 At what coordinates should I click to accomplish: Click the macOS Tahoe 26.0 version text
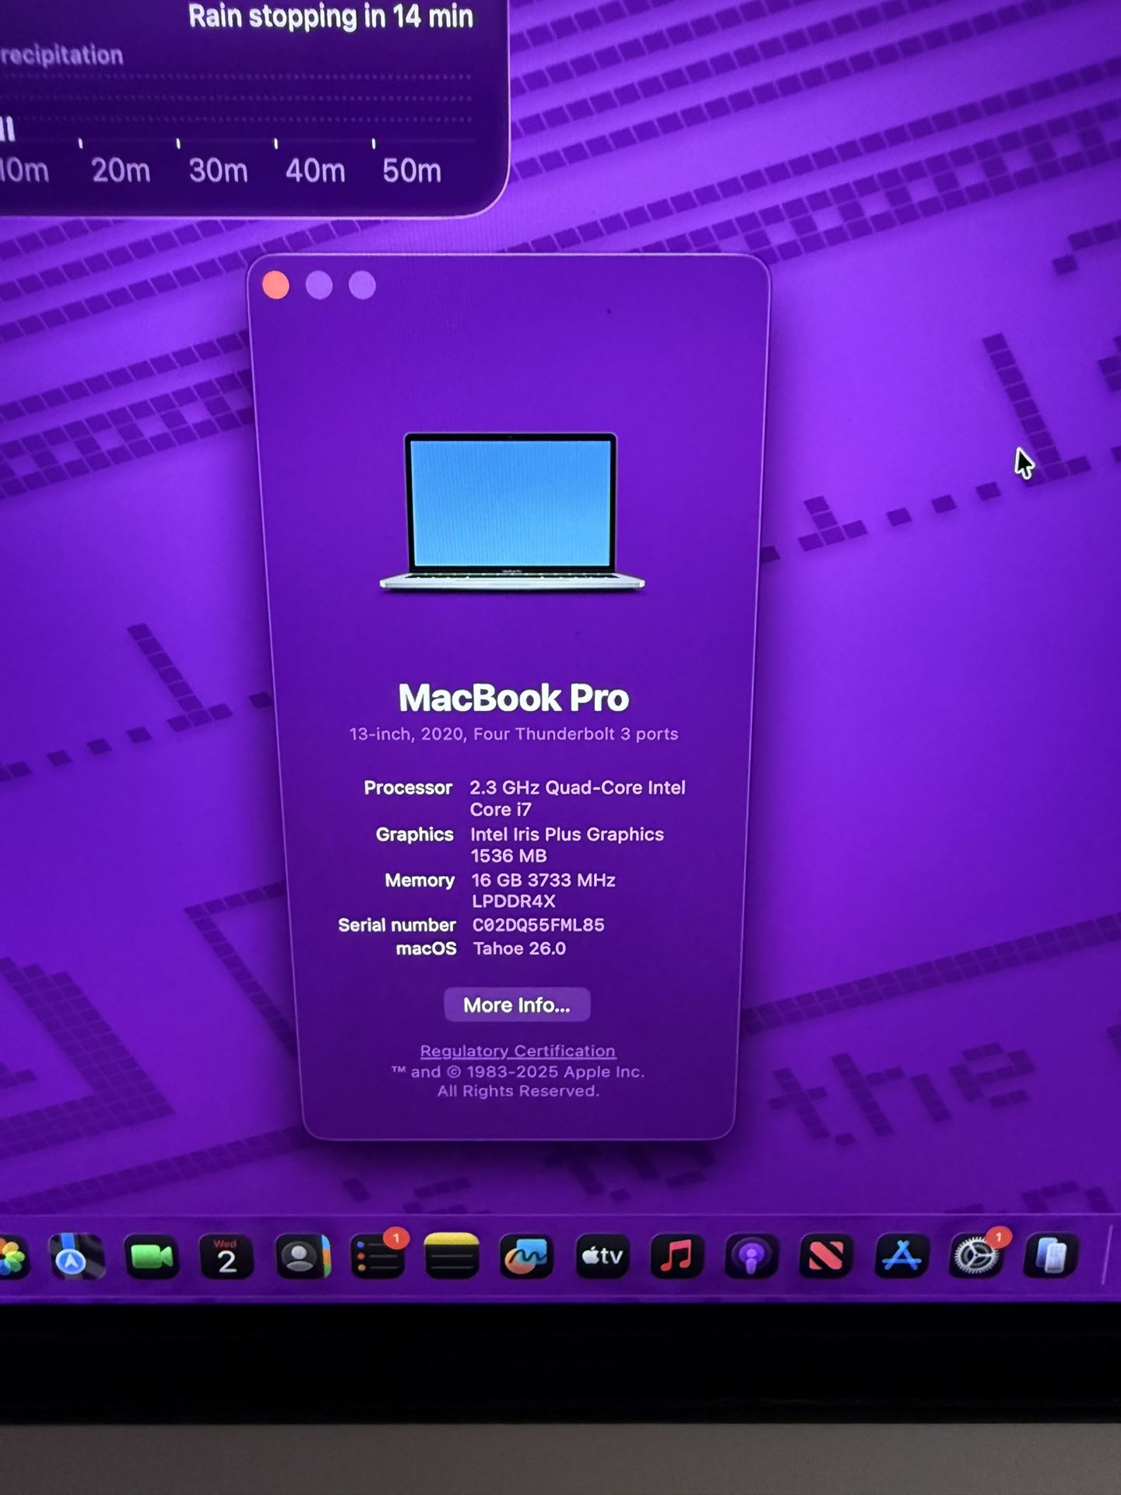point(519,948)
